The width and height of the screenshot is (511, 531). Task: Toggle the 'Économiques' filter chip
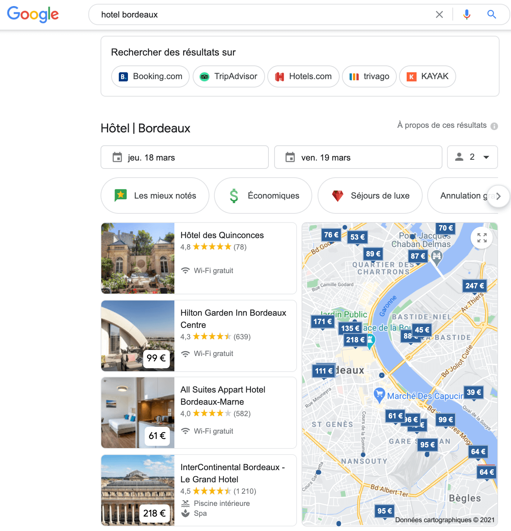[x=263, y=196]
